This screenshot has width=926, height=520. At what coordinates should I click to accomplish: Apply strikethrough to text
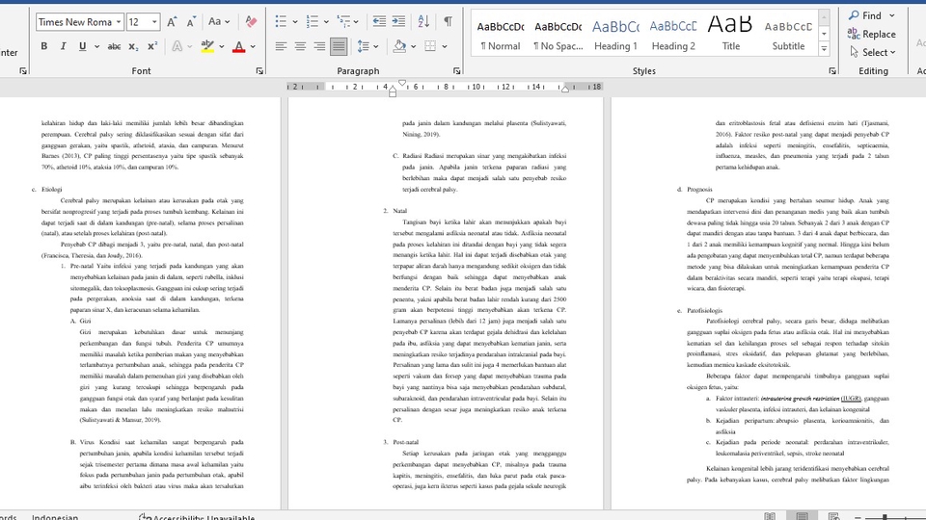pyautogui.click(x=114, y=46)
